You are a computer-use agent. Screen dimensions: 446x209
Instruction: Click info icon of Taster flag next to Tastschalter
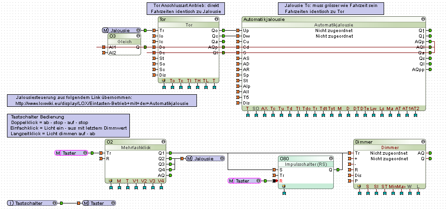click(x=113, y=203)
